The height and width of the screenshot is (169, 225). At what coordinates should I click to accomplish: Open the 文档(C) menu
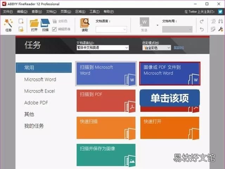(51, 12)
